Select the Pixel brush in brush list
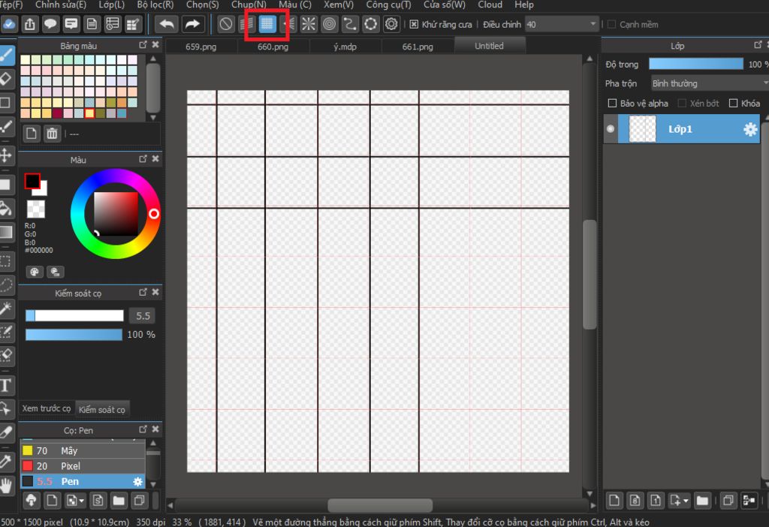 click(83, 465)
